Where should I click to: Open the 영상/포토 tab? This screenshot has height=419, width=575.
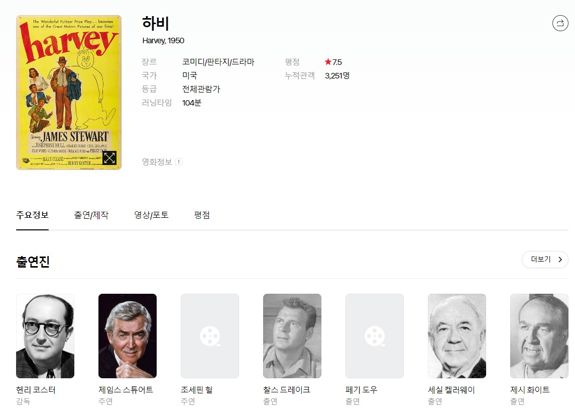tap(151, 215)
